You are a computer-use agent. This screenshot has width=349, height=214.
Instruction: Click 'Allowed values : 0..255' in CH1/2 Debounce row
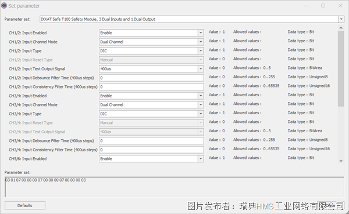254,77
